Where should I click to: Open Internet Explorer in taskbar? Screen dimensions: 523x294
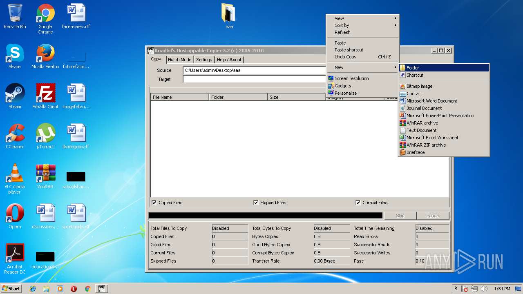(33, 289)
